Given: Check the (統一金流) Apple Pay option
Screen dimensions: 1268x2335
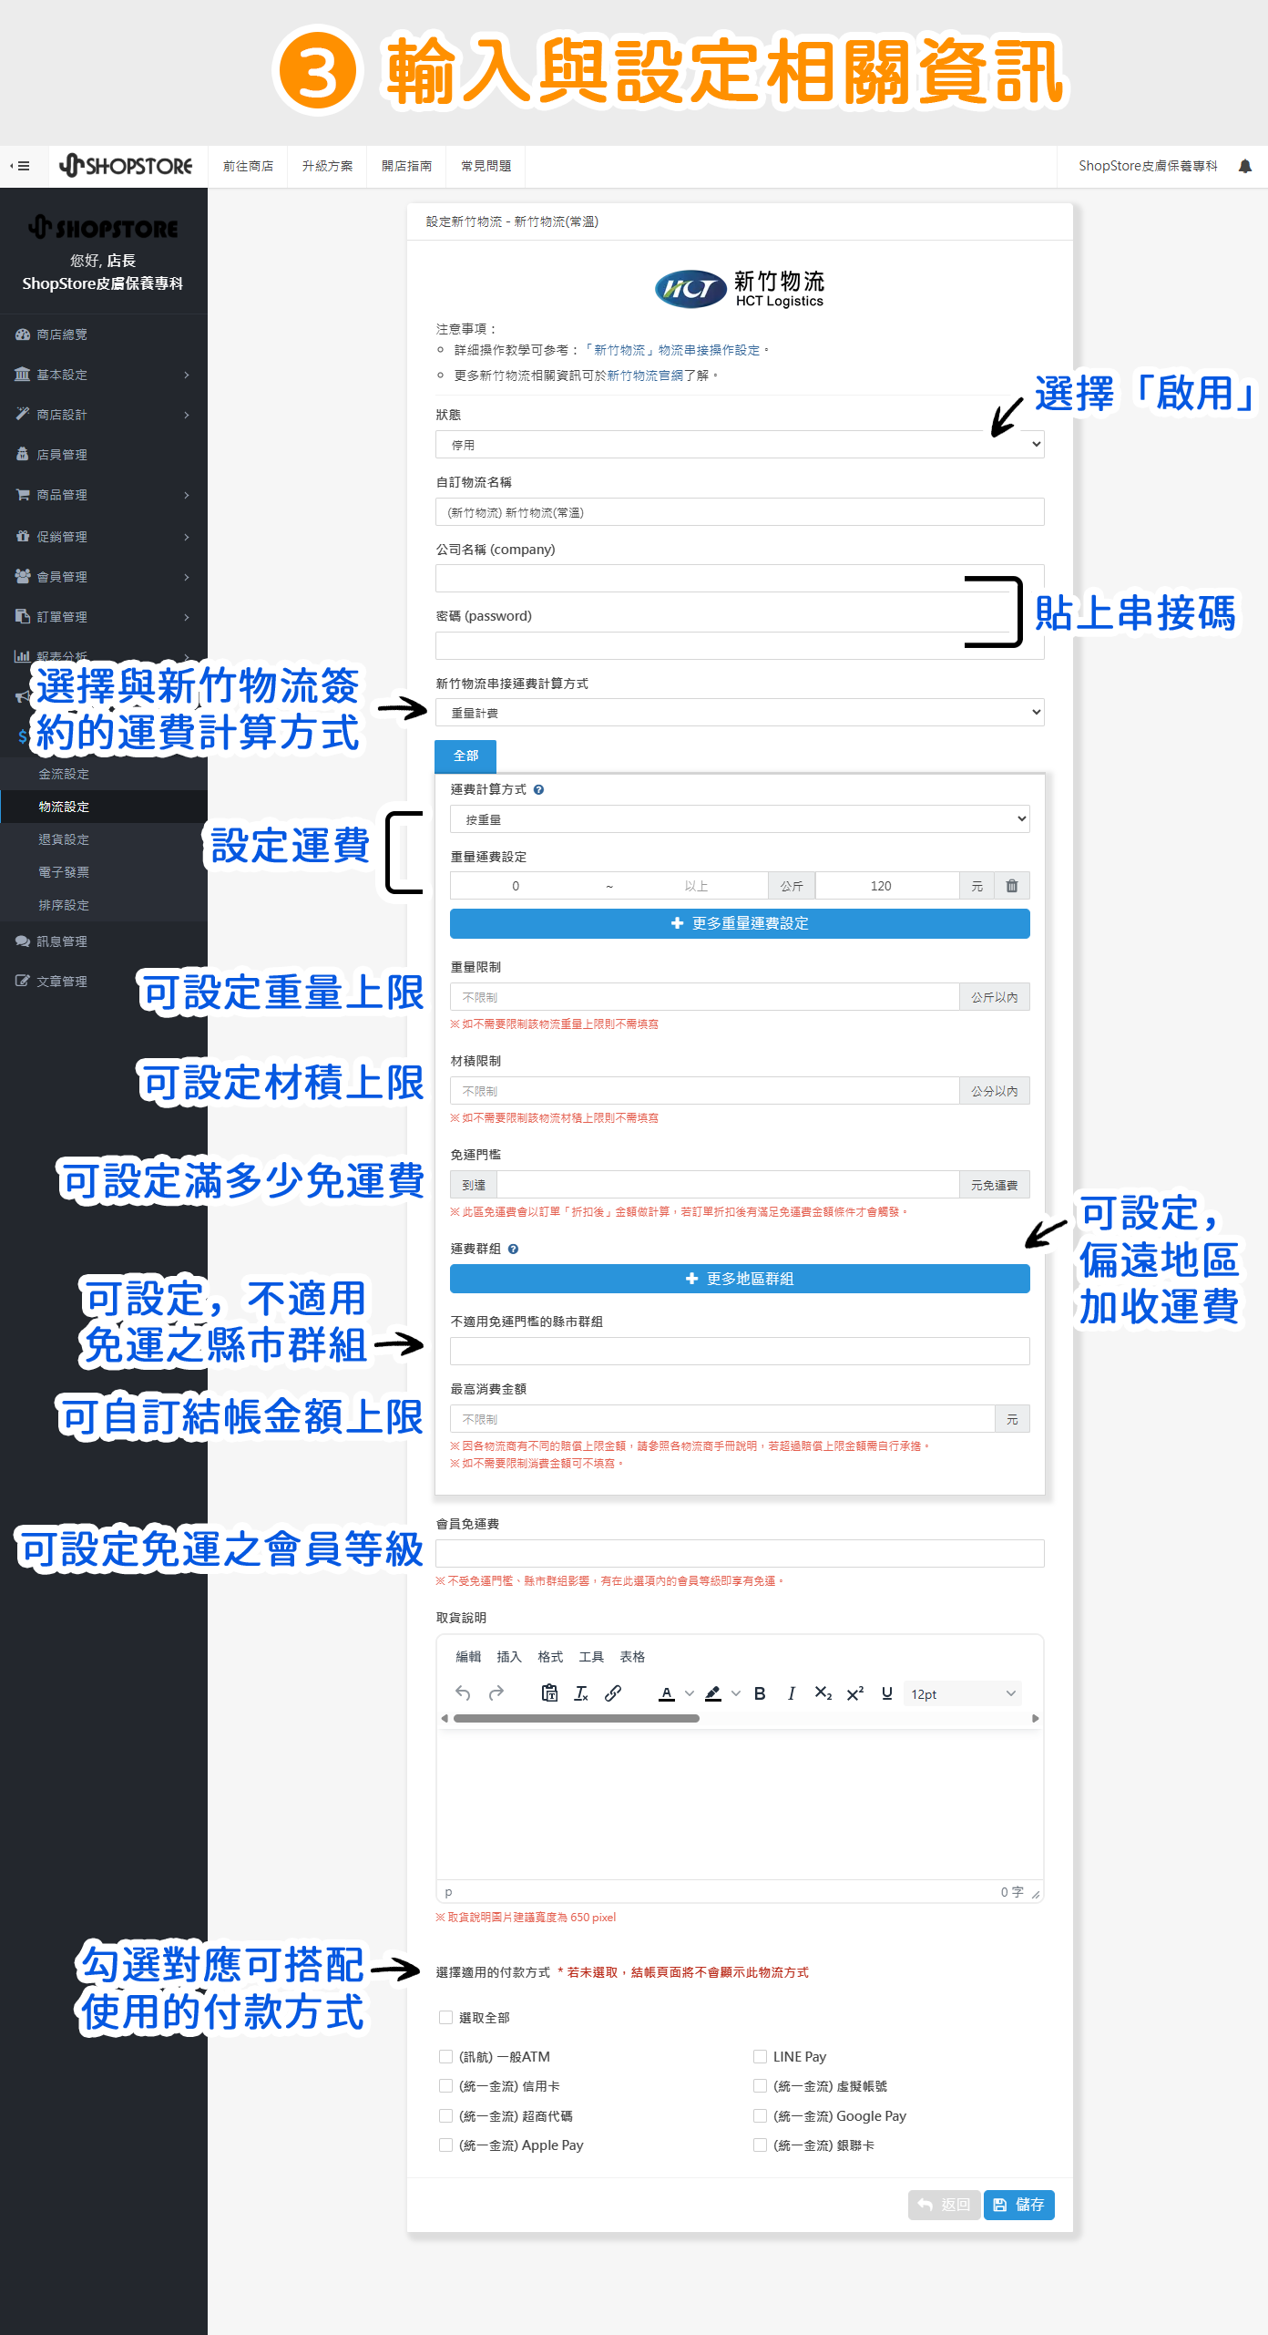Looking at the screenshot, I should pos(445,2145).
